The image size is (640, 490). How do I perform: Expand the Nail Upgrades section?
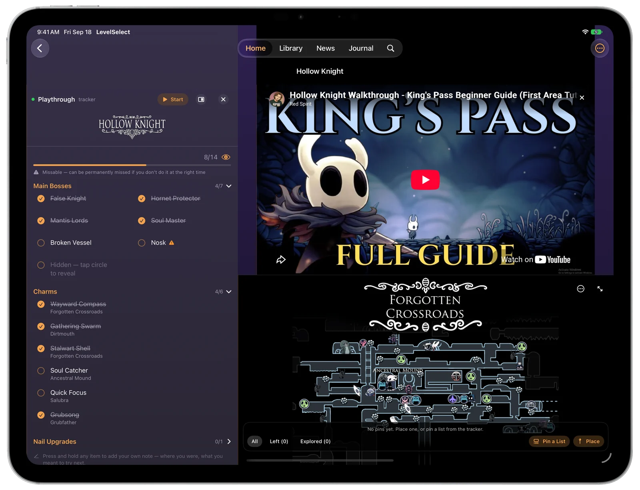coord(229,442)
